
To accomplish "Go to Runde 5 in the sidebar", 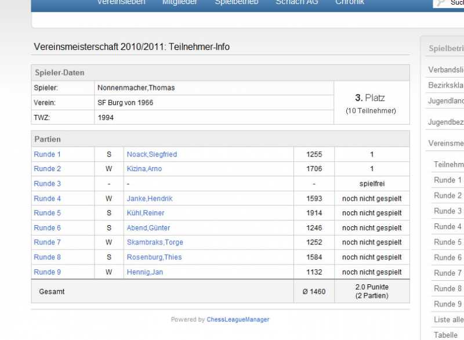I will point(448,242).
